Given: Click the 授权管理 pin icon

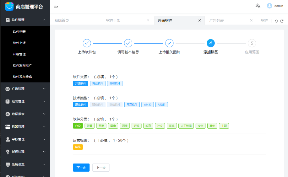Looking at the screenshot, I should click(x=8, y=152).
